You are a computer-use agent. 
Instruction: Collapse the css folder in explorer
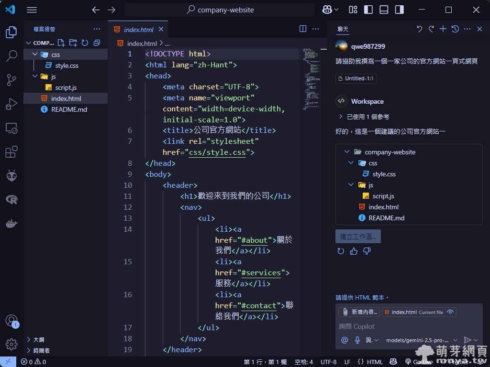coord(35,54)
